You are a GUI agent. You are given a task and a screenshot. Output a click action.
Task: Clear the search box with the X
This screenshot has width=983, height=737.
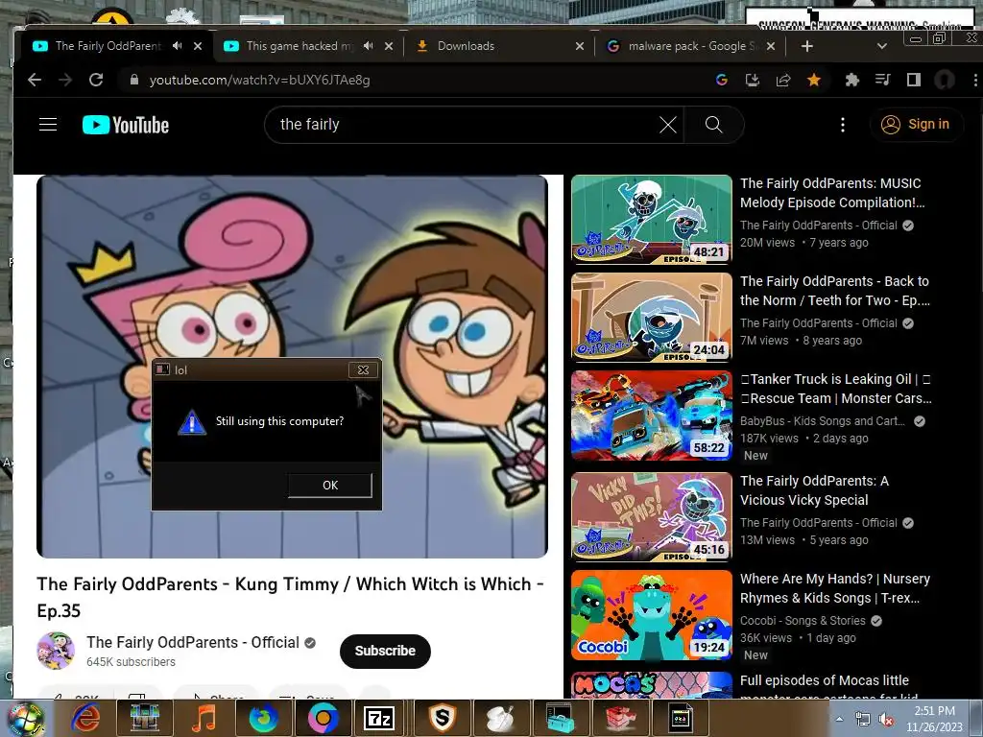point(668,125)
